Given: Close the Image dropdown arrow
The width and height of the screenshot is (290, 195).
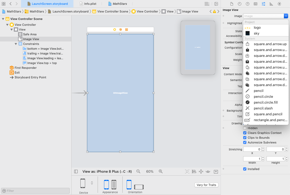Looking at the screenshot, I should click(x=286, y=16).
